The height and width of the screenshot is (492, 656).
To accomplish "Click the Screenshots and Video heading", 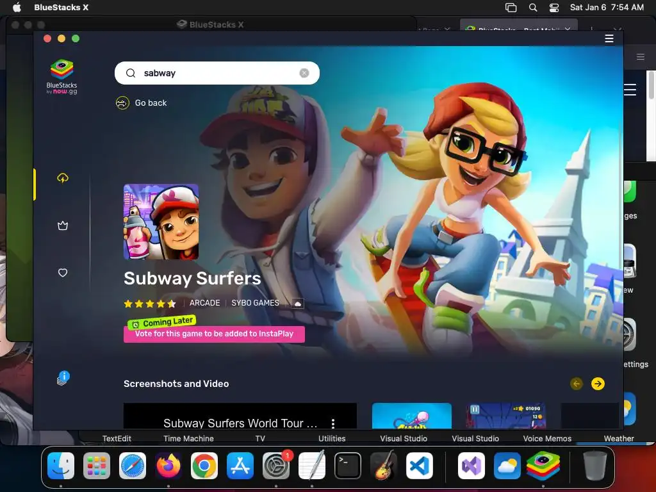I will [x=176, y=384].
